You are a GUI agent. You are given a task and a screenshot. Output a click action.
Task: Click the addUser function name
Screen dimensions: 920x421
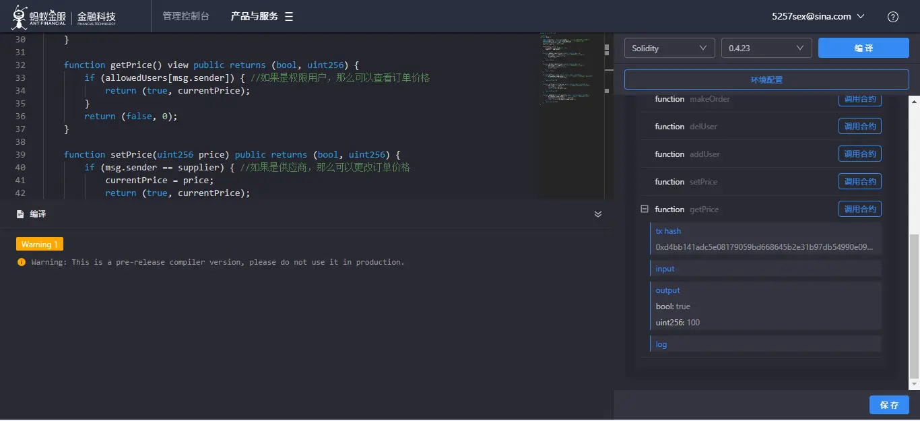(704, 154)
